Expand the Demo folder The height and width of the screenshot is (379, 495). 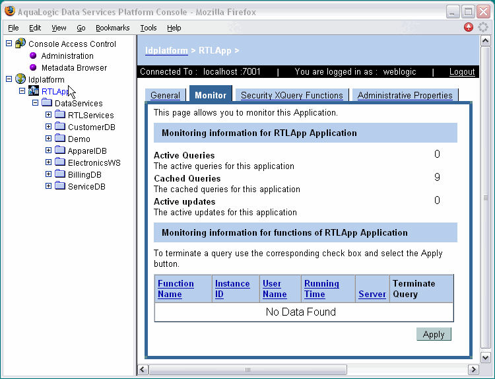tap(48, 139)
